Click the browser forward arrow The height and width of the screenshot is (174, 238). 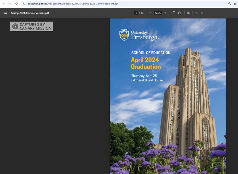tap(10, 4)
